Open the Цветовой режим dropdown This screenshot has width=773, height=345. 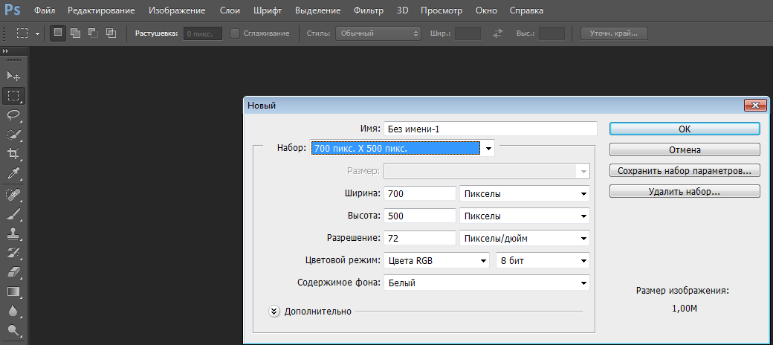pyautogui.click(x=437, y=261)
